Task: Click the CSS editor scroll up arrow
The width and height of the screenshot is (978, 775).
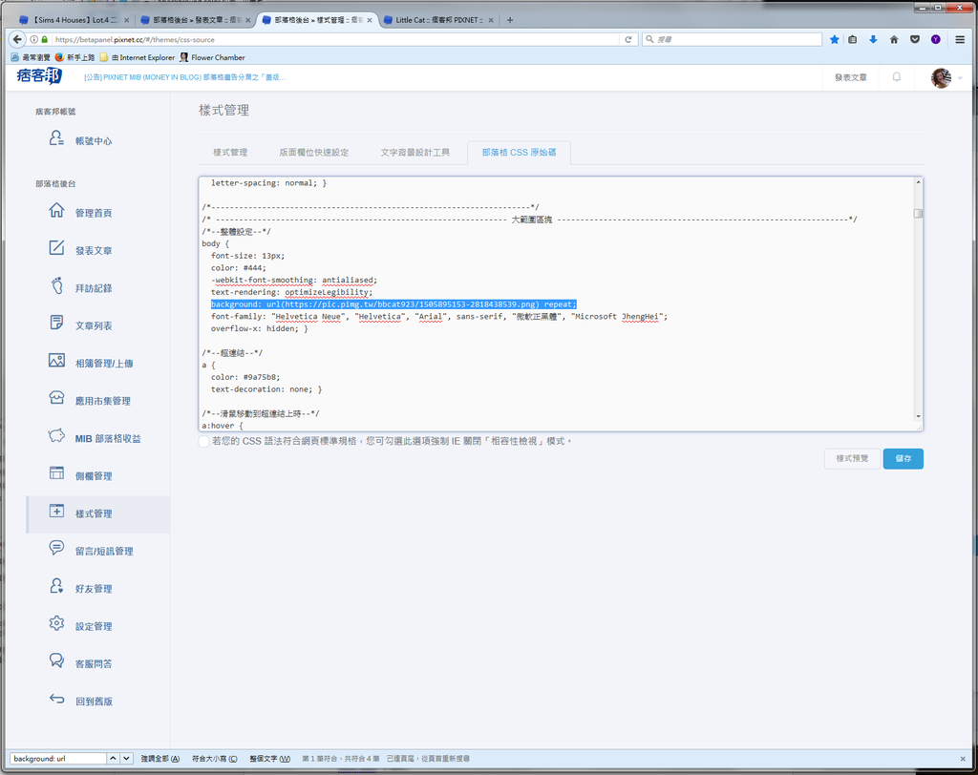Action: point(918,182)
